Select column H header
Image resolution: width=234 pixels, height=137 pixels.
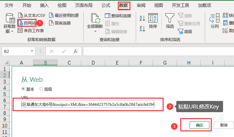point(189,63)
